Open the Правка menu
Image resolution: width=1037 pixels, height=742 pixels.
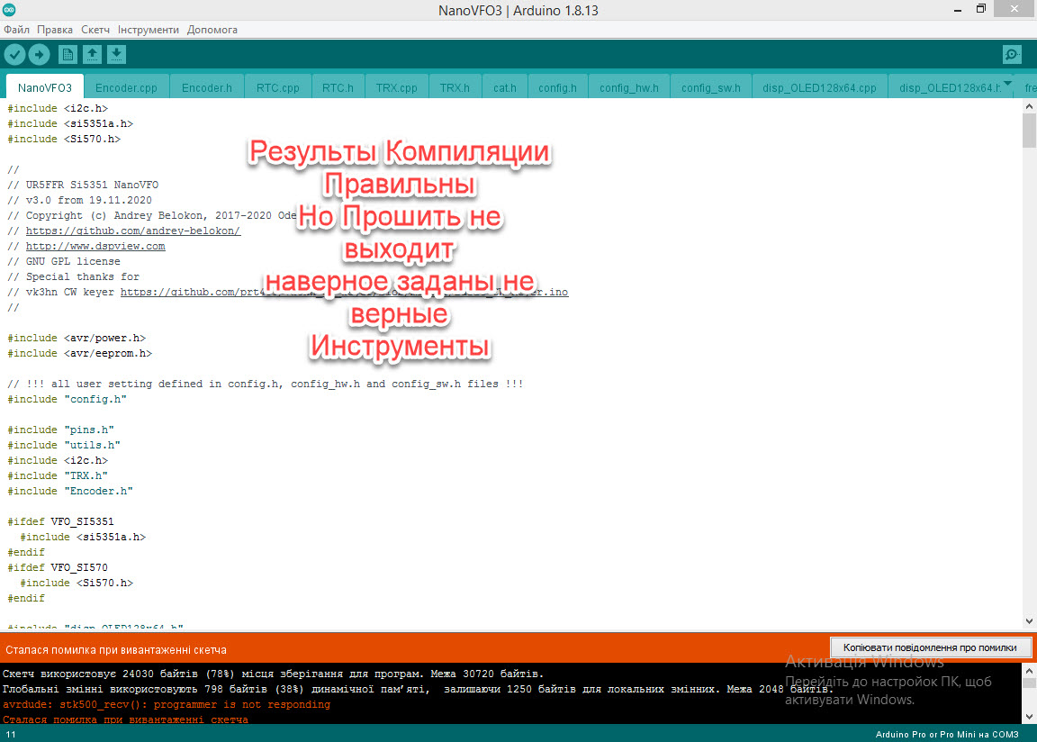tap(55, 30)
